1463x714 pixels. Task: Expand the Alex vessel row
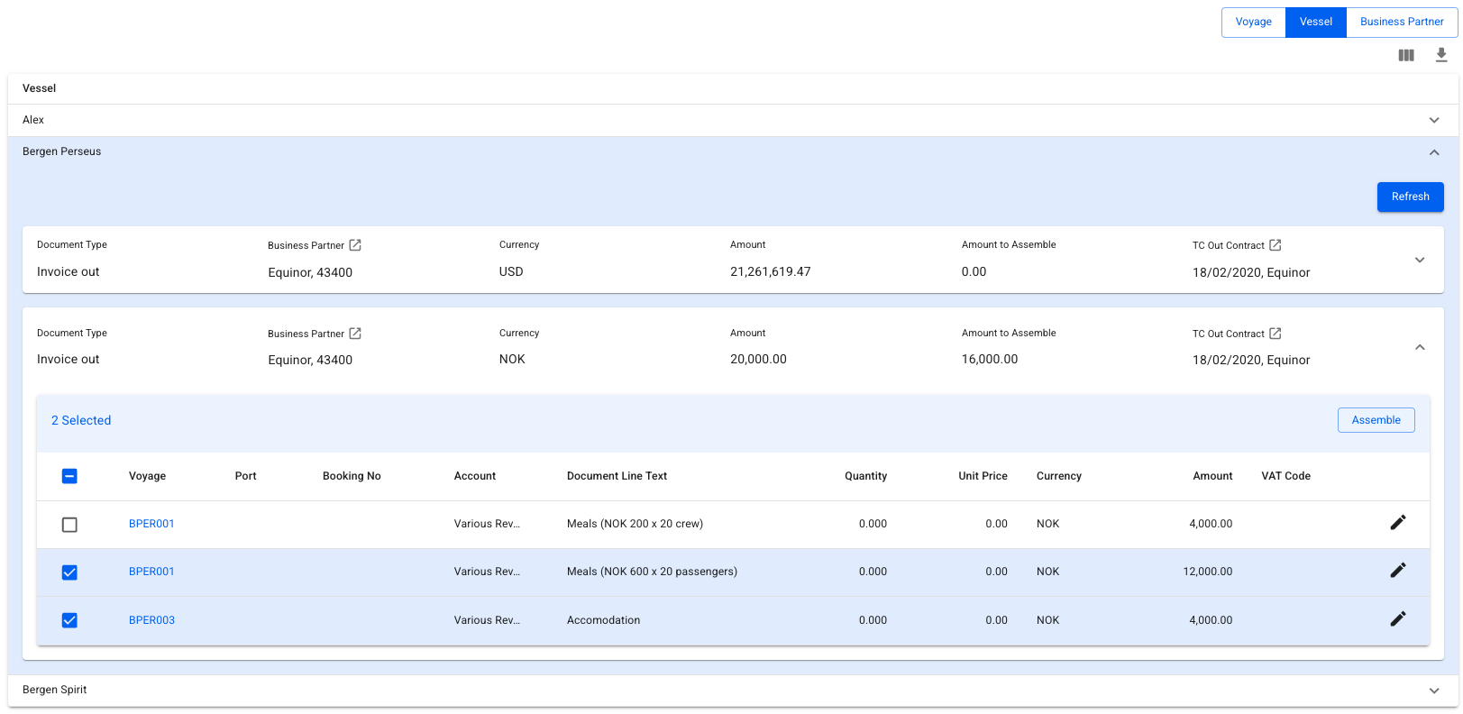click(1433, 120)
